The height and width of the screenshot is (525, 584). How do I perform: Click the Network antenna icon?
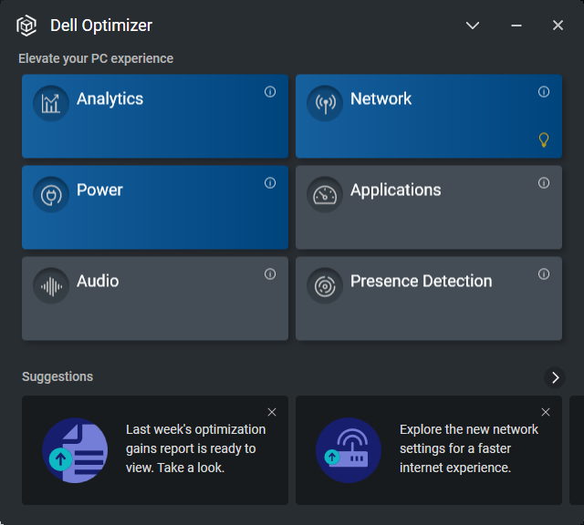[325, 103]
